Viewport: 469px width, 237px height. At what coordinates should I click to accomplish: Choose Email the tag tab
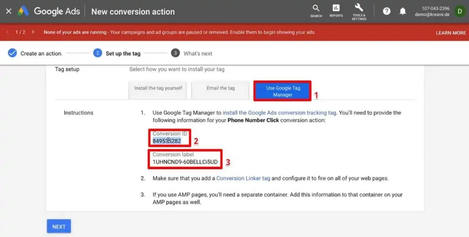point(220,90)
